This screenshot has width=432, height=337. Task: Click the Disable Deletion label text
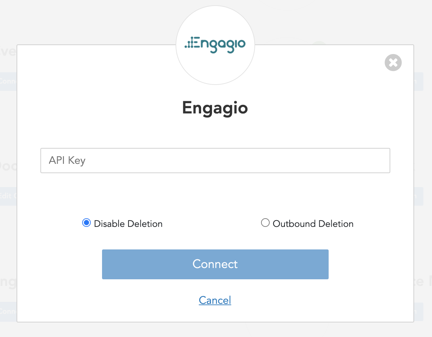pos(128,224)
